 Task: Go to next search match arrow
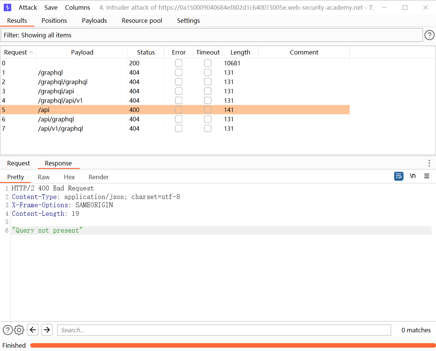coord(47,330)
